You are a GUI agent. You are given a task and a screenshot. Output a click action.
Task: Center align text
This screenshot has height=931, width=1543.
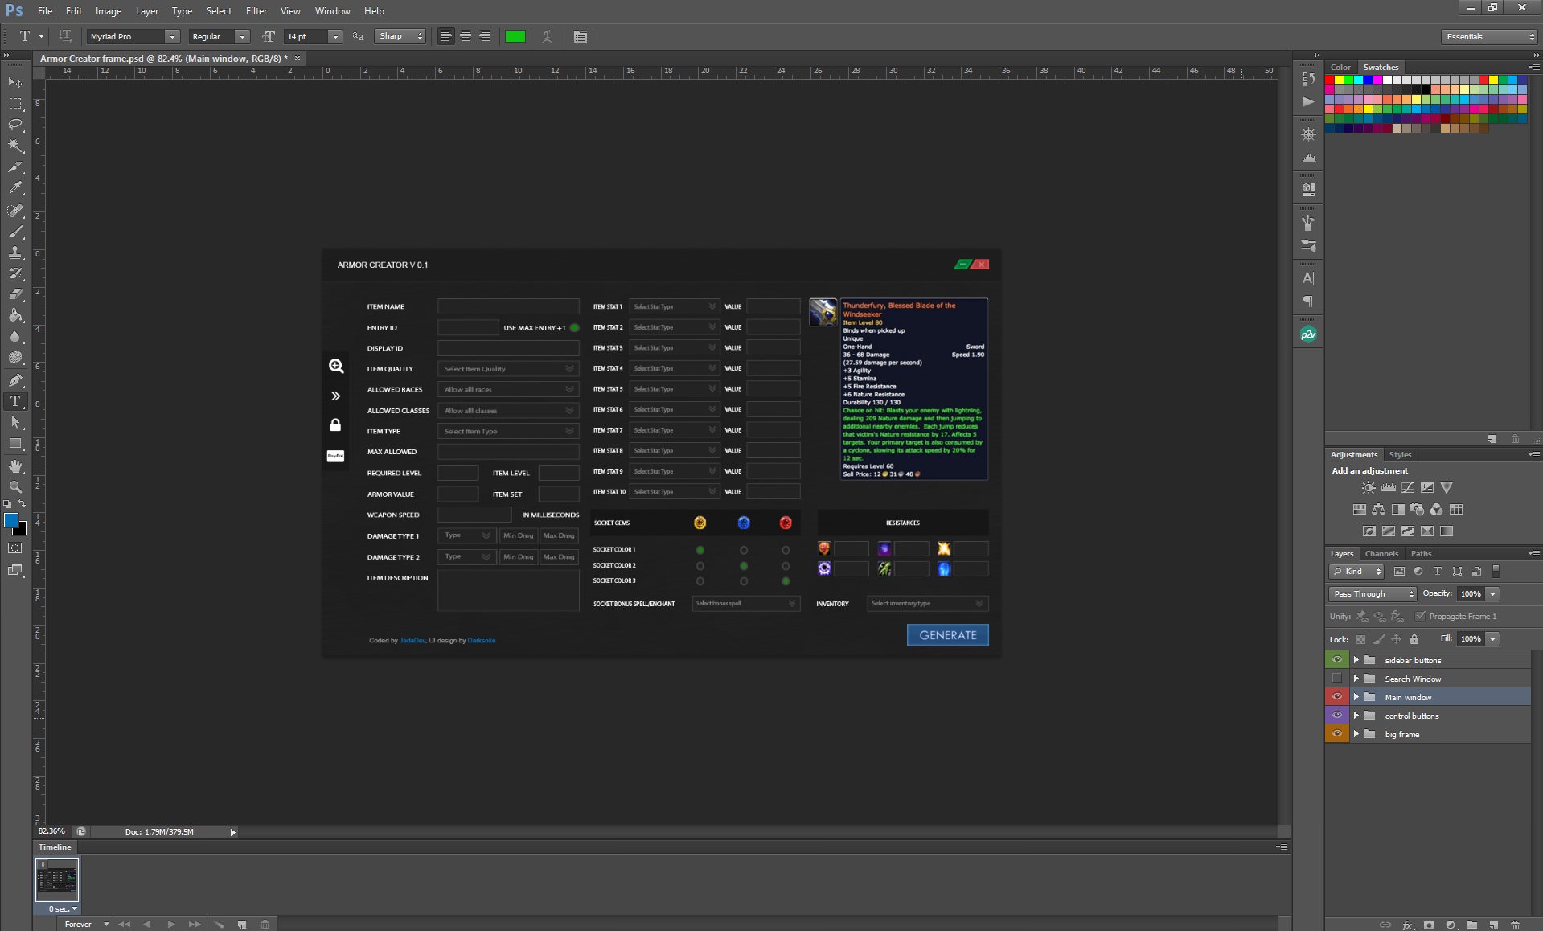[466, 37]
